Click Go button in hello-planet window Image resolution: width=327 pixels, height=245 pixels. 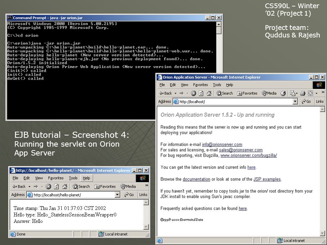(129, 195)
